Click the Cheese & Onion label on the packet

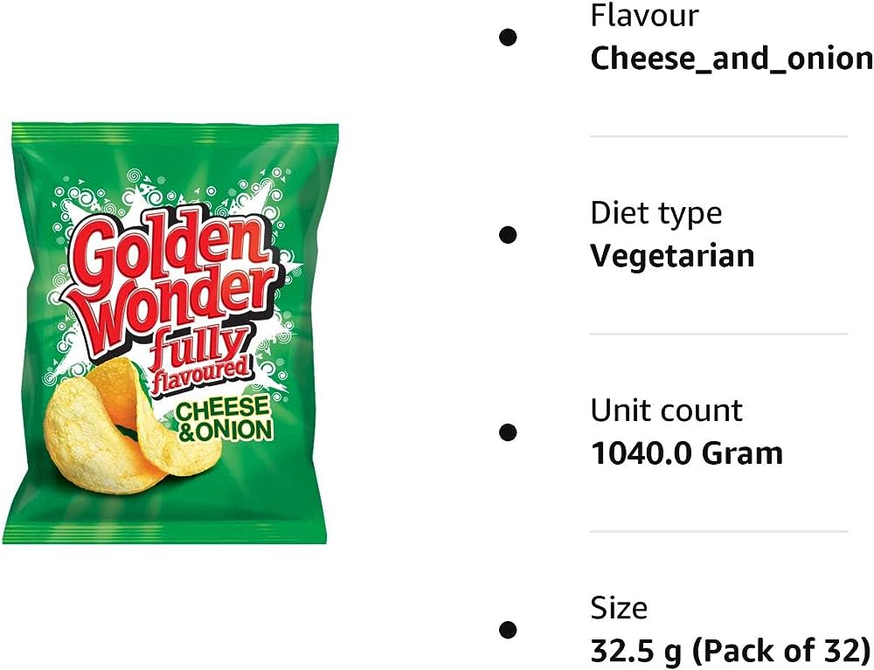click(x=224, y=419)
